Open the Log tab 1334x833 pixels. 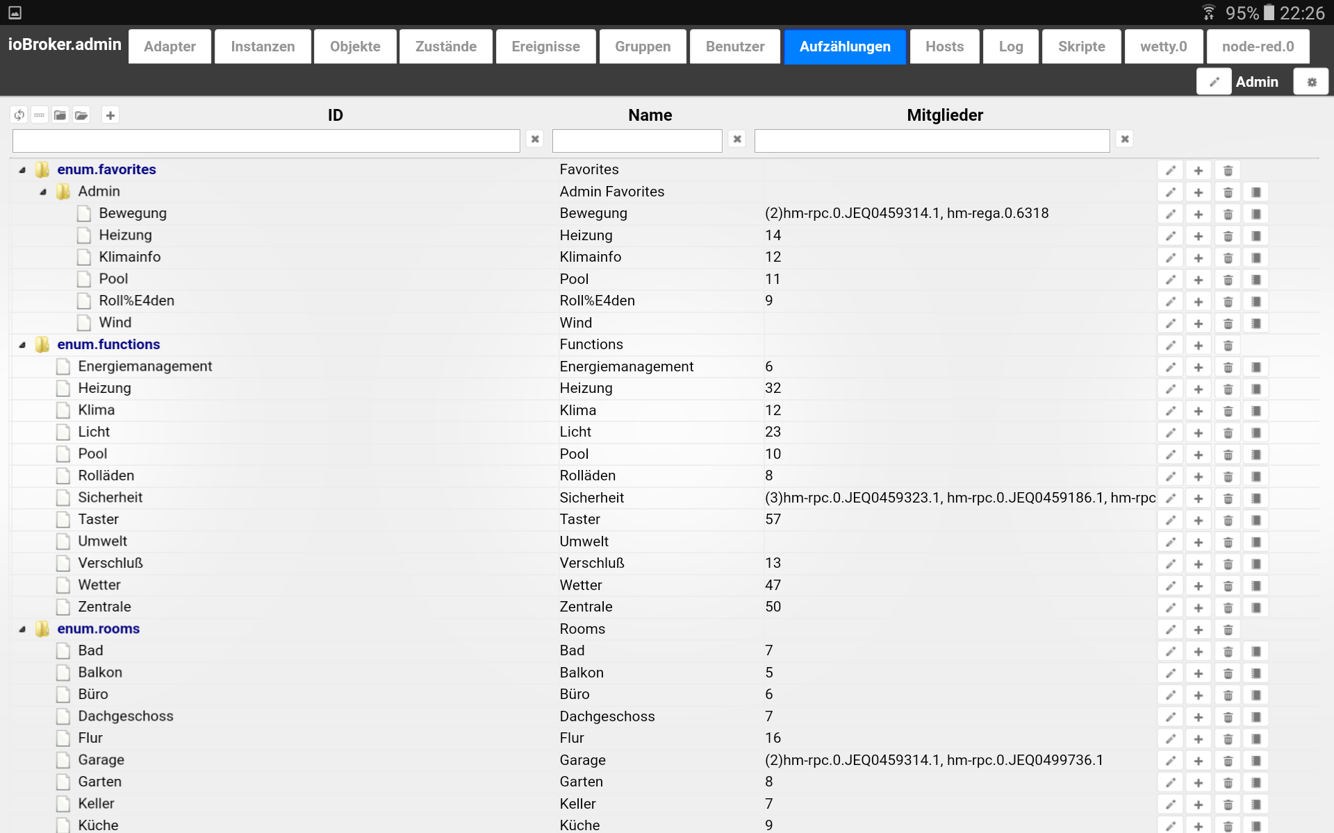[x=1011, y=47]
